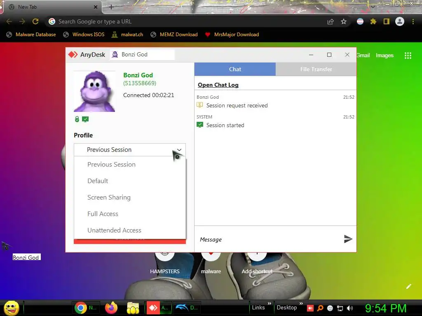Open the Google apps grid icon
Screen dimensions: 422x316
click(408, 56)
